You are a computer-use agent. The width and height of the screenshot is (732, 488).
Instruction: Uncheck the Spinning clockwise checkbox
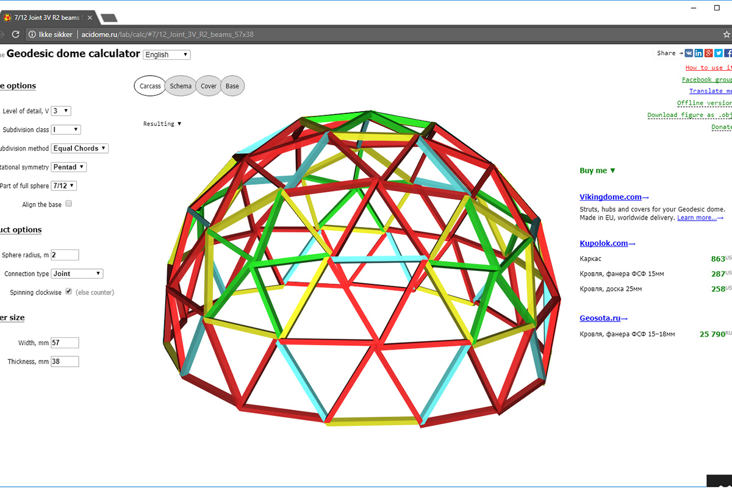[68, 292]
